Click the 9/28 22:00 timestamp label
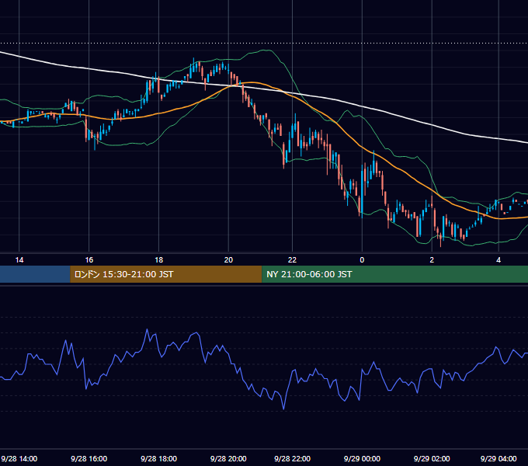528x466 pixels. click(x=292, y=458)
